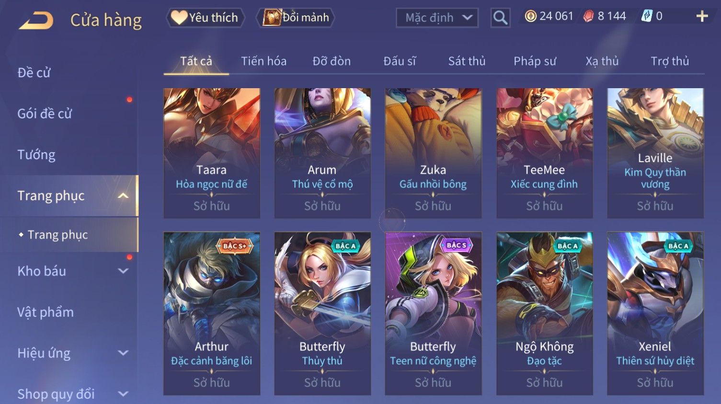
Task: Expand the Kho báu sidebar section
Action: 123,271
